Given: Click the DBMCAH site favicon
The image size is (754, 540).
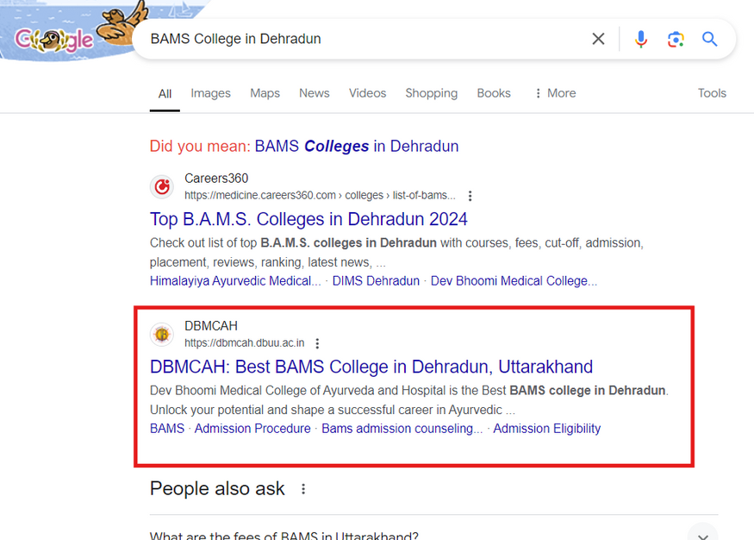Looking at the screenshot, I should pos(162,334).
